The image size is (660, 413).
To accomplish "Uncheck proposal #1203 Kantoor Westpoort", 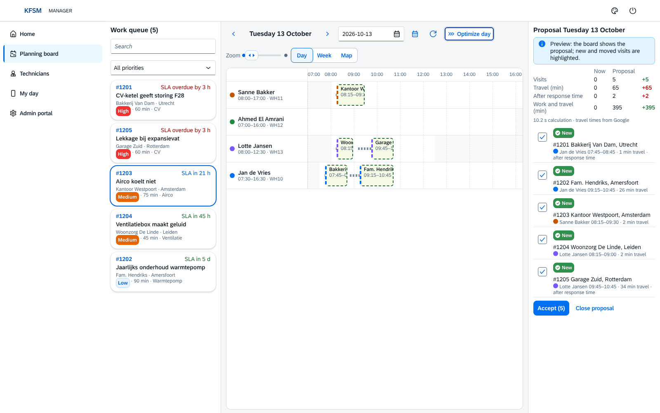I will 542,207.
